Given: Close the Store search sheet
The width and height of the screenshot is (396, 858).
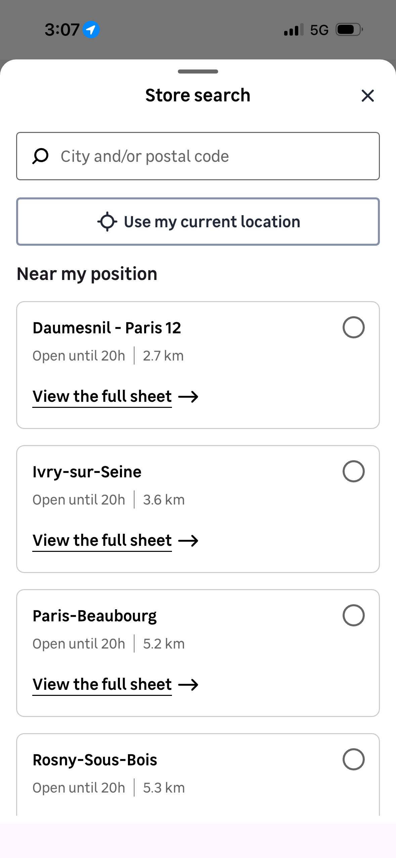Looking at the screenshot, I should tap(367, 96).
